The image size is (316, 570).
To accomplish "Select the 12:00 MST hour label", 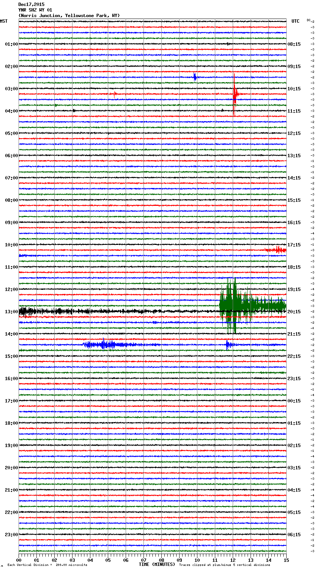I will 12,289.
